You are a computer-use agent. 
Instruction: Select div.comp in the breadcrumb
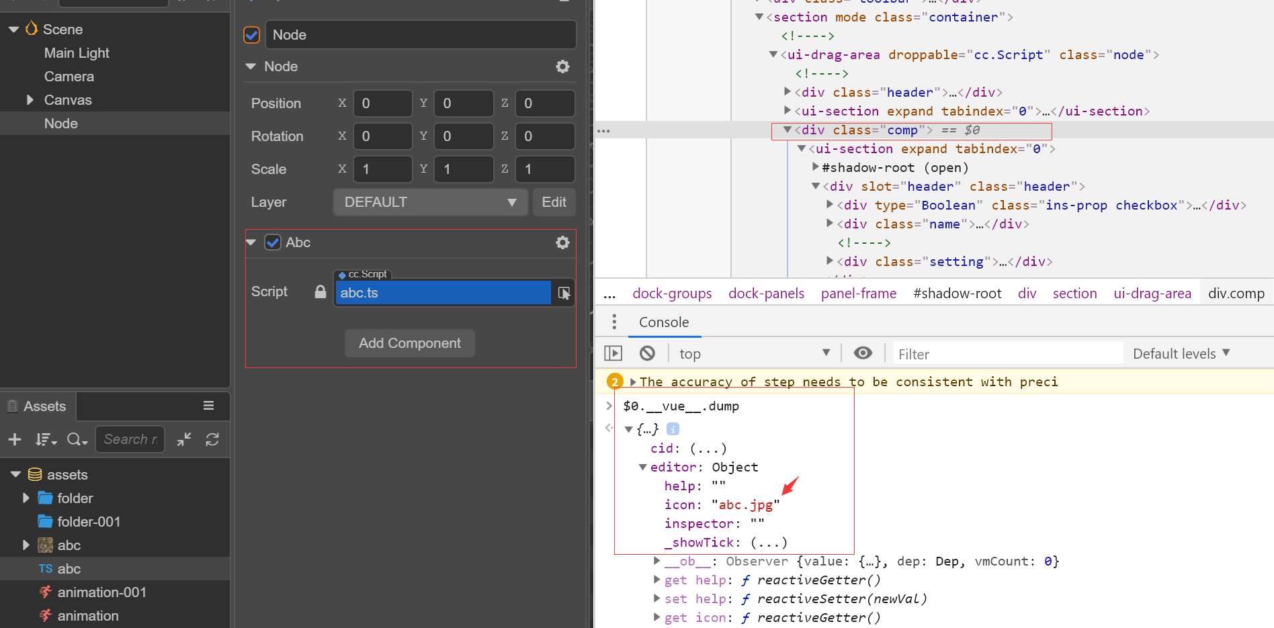pos(1236,294)
